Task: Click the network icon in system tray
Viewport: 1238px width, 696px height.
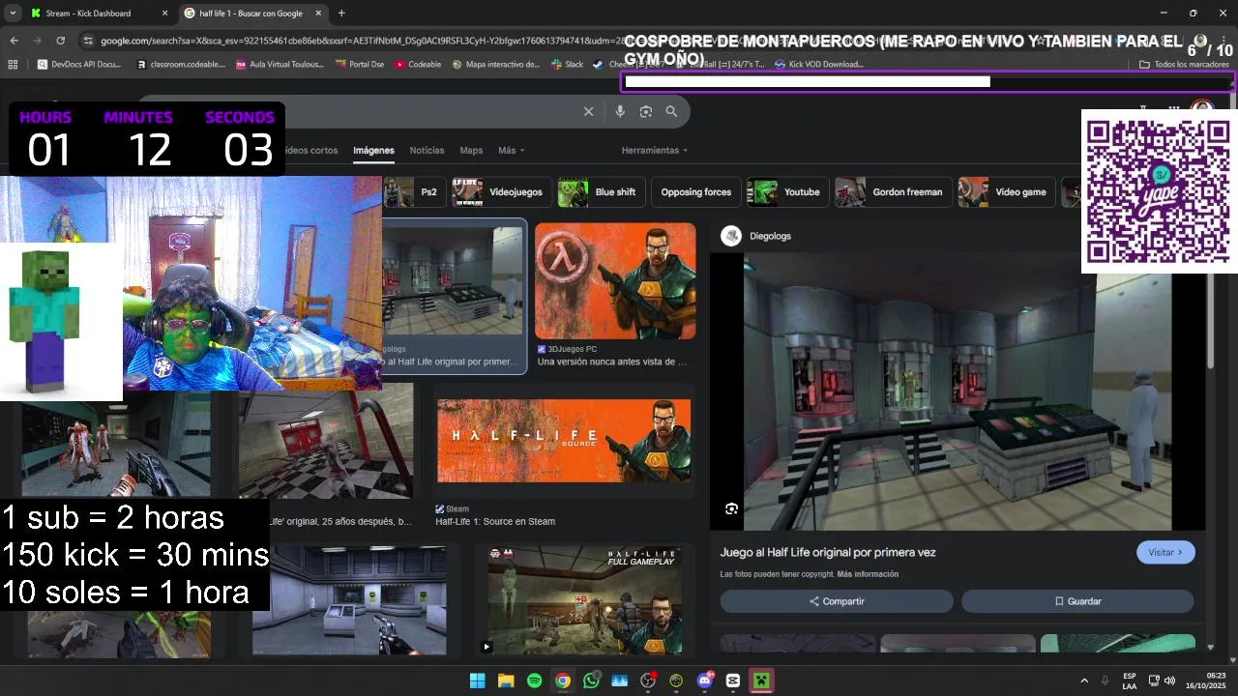Action: pos(1154,681)
